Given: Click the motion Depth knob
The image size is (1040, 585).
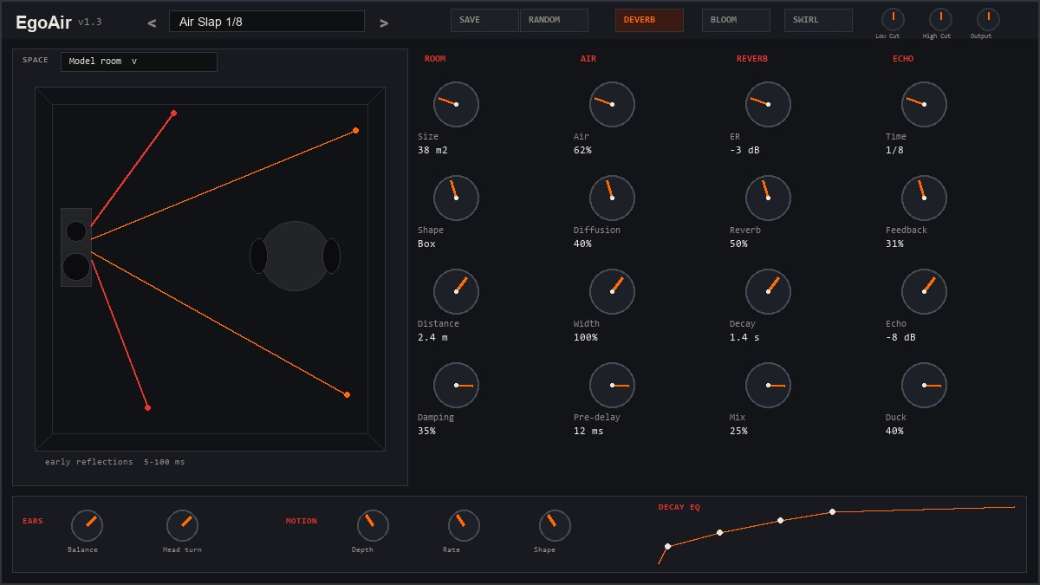Looking at the screenshot, I should coord(373,525).
